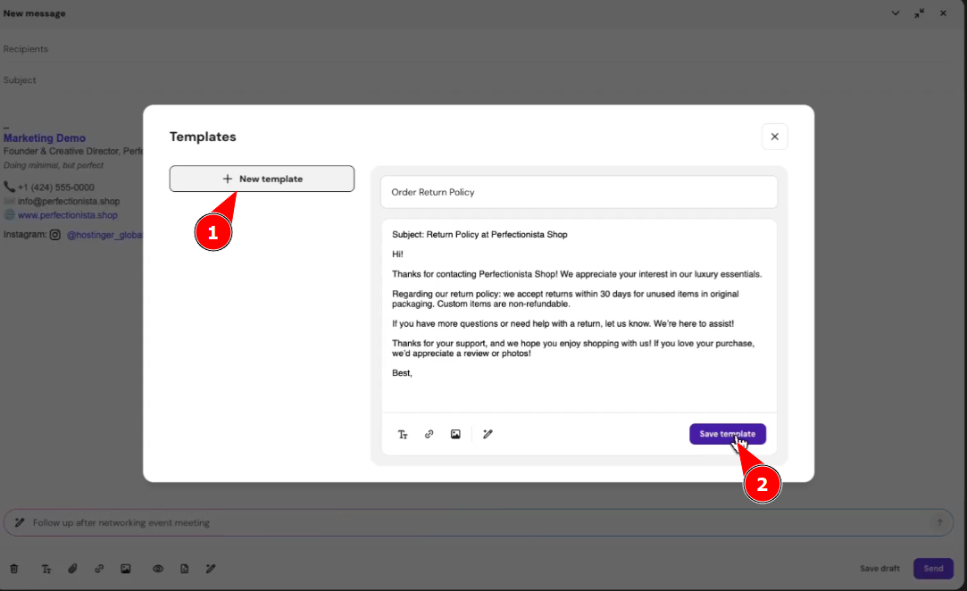967x591 pixels.
Task: Click the line Subject: Return Policy at Perfectionista Shop
Action: [x=479, y=235]
